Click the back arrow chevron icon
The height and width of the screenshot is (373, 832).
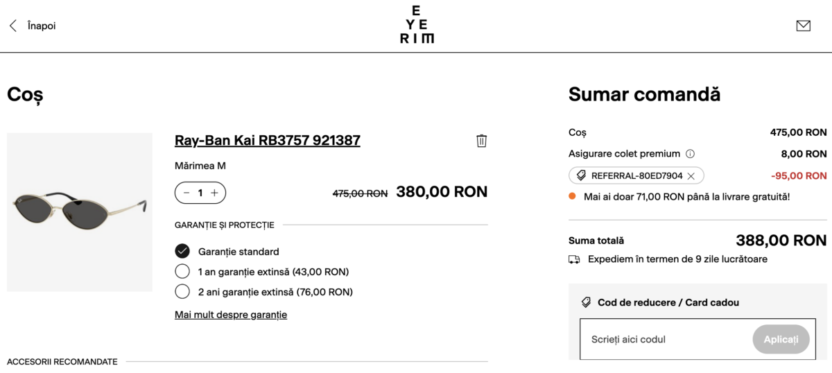[12, 26]
